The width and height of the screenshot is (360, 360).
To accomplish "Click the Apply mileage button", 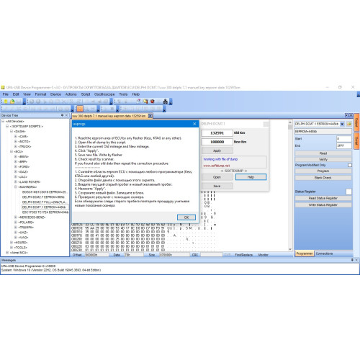I will [x=217, y=150].
